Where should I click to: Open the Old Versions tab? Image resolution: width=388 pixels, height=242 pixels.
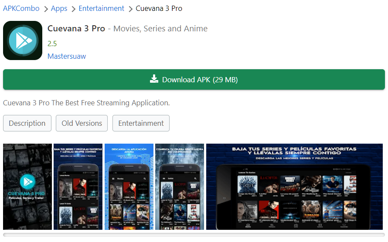tap(82, 123)
